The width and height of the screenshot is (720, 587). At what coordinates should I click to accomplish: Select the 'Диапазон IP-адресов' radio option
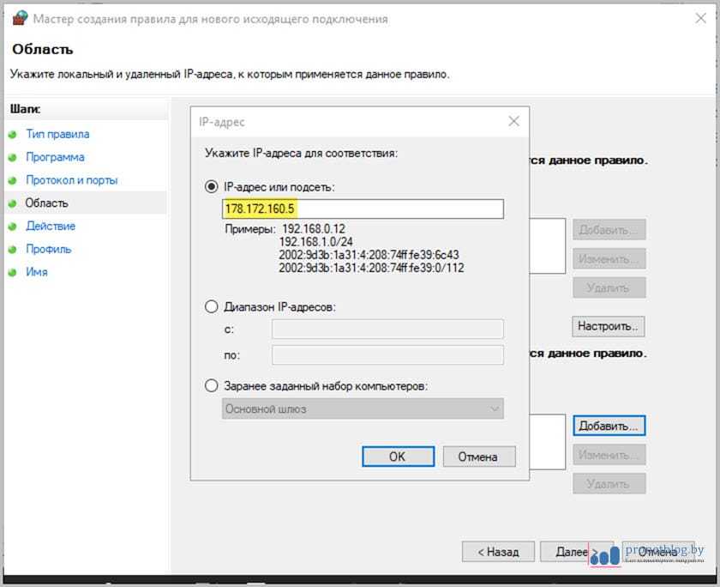click(212, 306)
